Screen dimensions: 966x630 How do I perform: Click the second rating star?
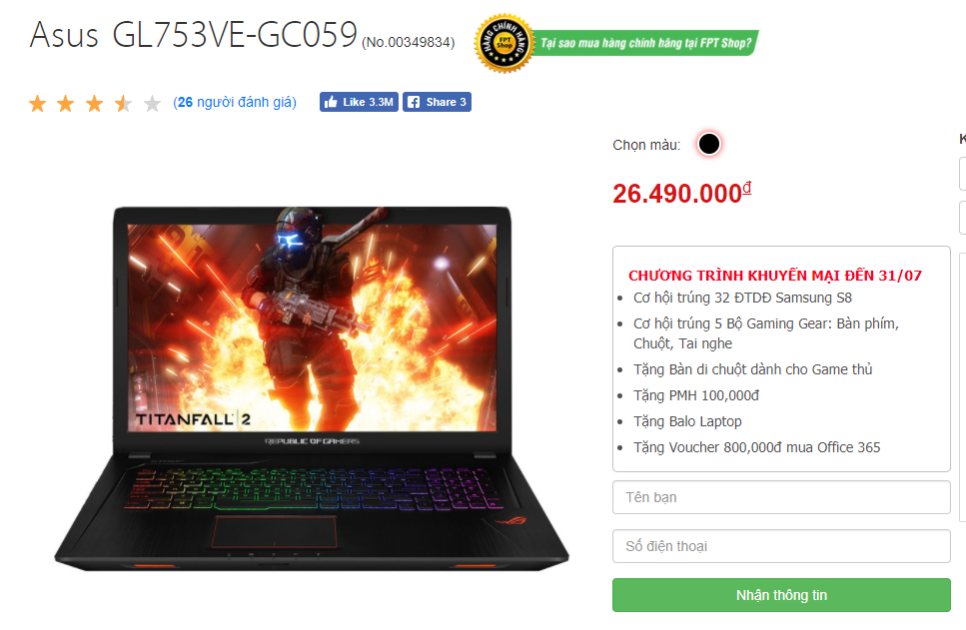tap(66, 104)
